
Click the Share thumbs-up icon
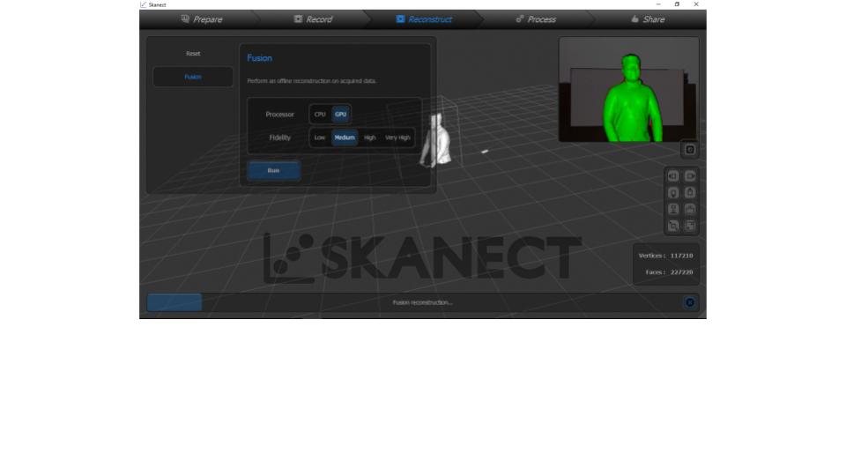coord(634,19)
